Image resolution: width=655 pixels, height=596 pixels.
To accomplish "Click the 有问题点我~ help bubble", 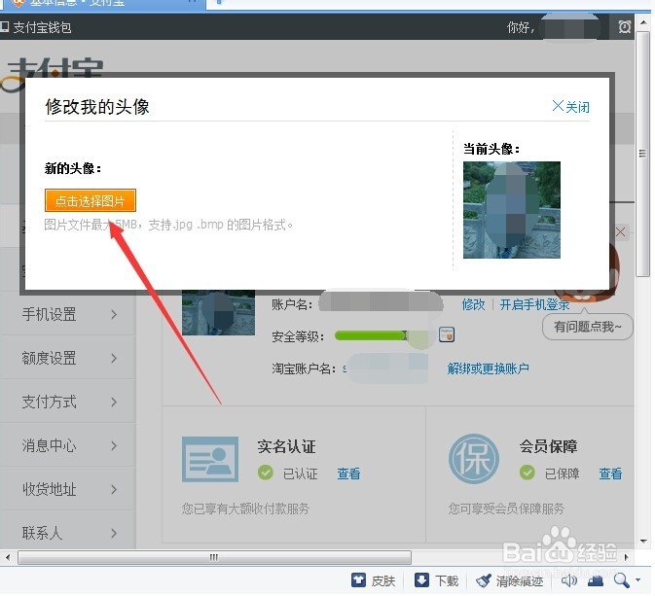I will pyautogui.click(x=587, y=327).
